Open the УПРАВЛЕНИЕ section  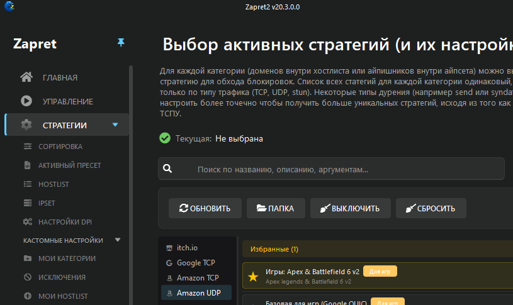tap(67, 101)
